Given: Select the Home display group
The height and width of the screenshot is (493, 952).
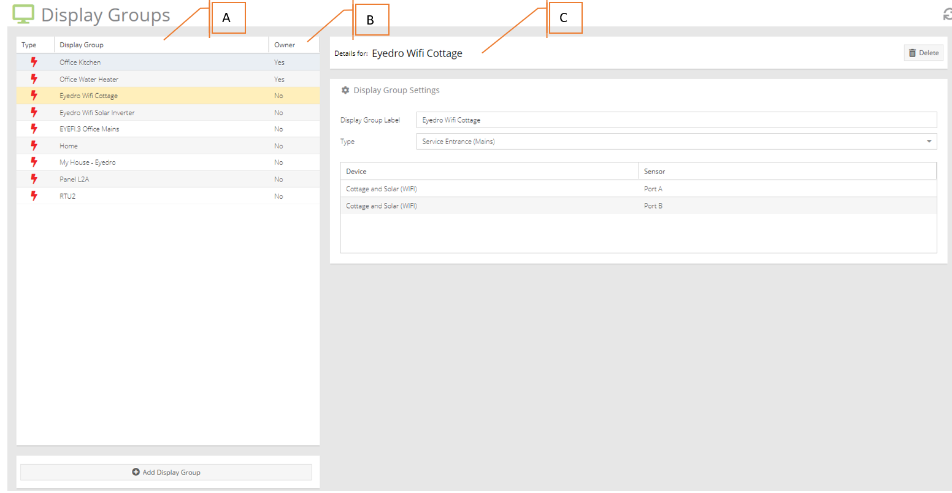Looking at the screenshot, I should [x=168, y=146].
